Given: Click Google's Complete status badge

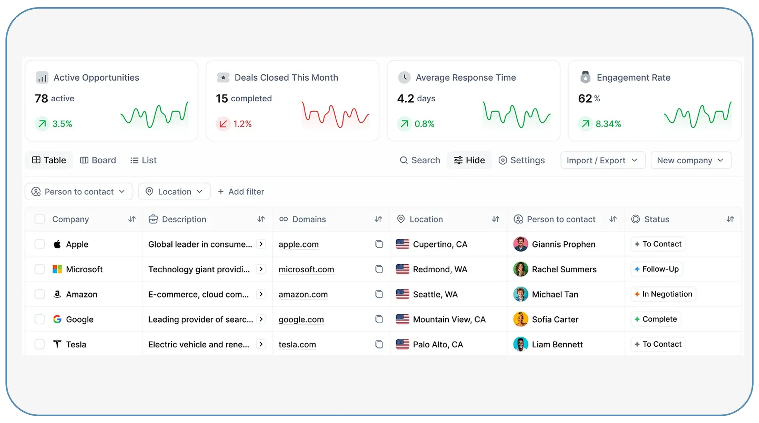Looking at the screenshot, I should point(656,319).
